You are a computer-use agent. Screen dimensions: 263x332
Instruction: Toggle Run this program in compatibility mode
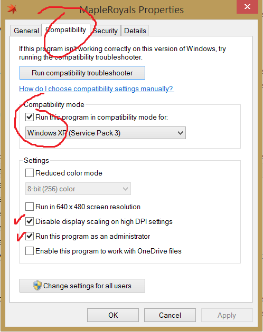(30, 117)
